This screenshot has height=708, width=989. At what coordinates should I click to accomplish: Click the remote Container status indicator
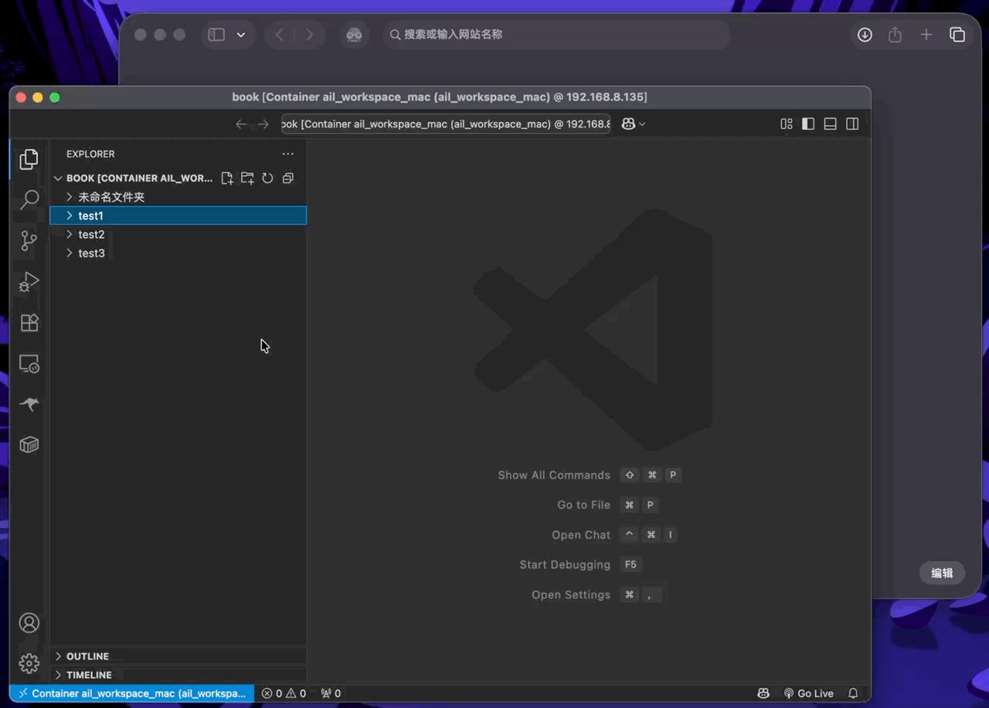point(132,693)
